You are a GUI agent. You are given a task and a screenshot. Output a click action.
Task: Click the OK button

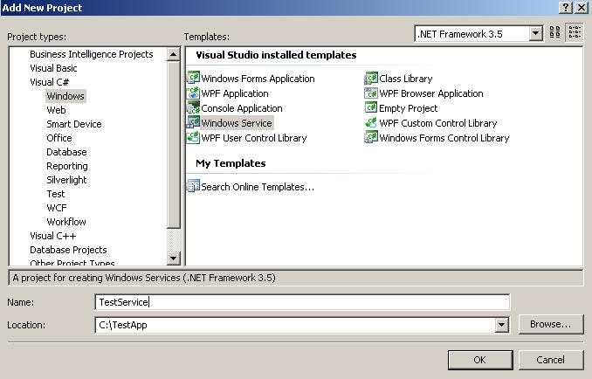tap(480, 360)
